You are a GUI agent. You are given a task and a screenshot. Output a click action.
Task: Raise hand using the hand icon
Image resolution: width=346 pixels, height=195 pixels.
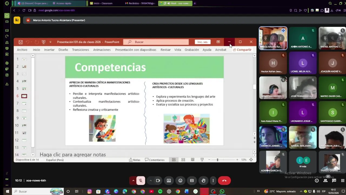click(x=204, y=181)
